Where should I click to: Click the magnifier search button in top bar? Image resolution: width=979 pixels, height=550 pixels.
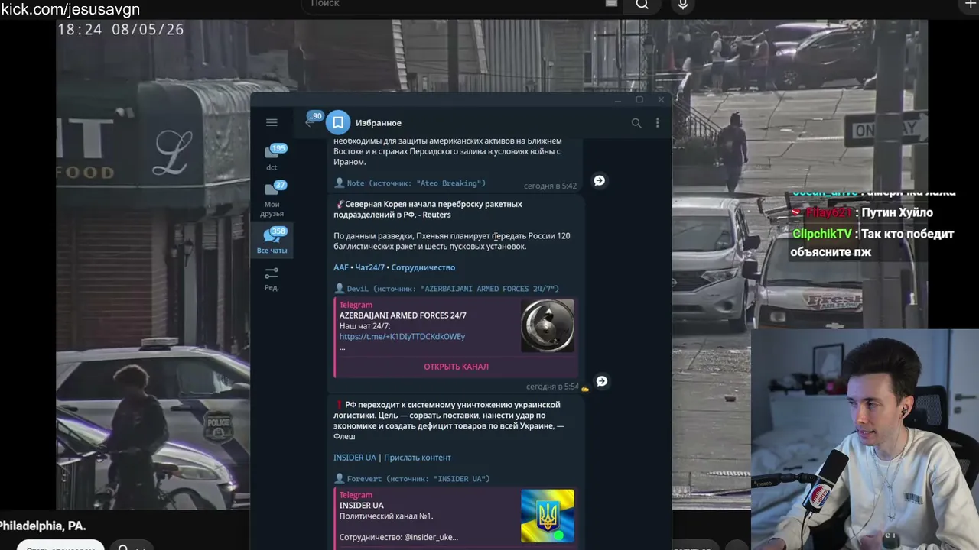642,5
